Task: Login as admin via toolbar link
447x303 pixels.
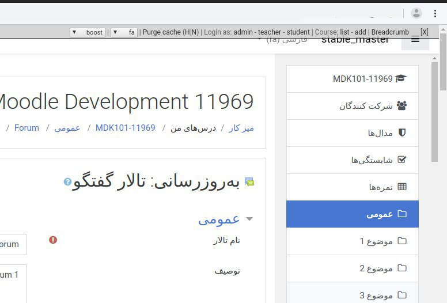Action: pos(243,32)
